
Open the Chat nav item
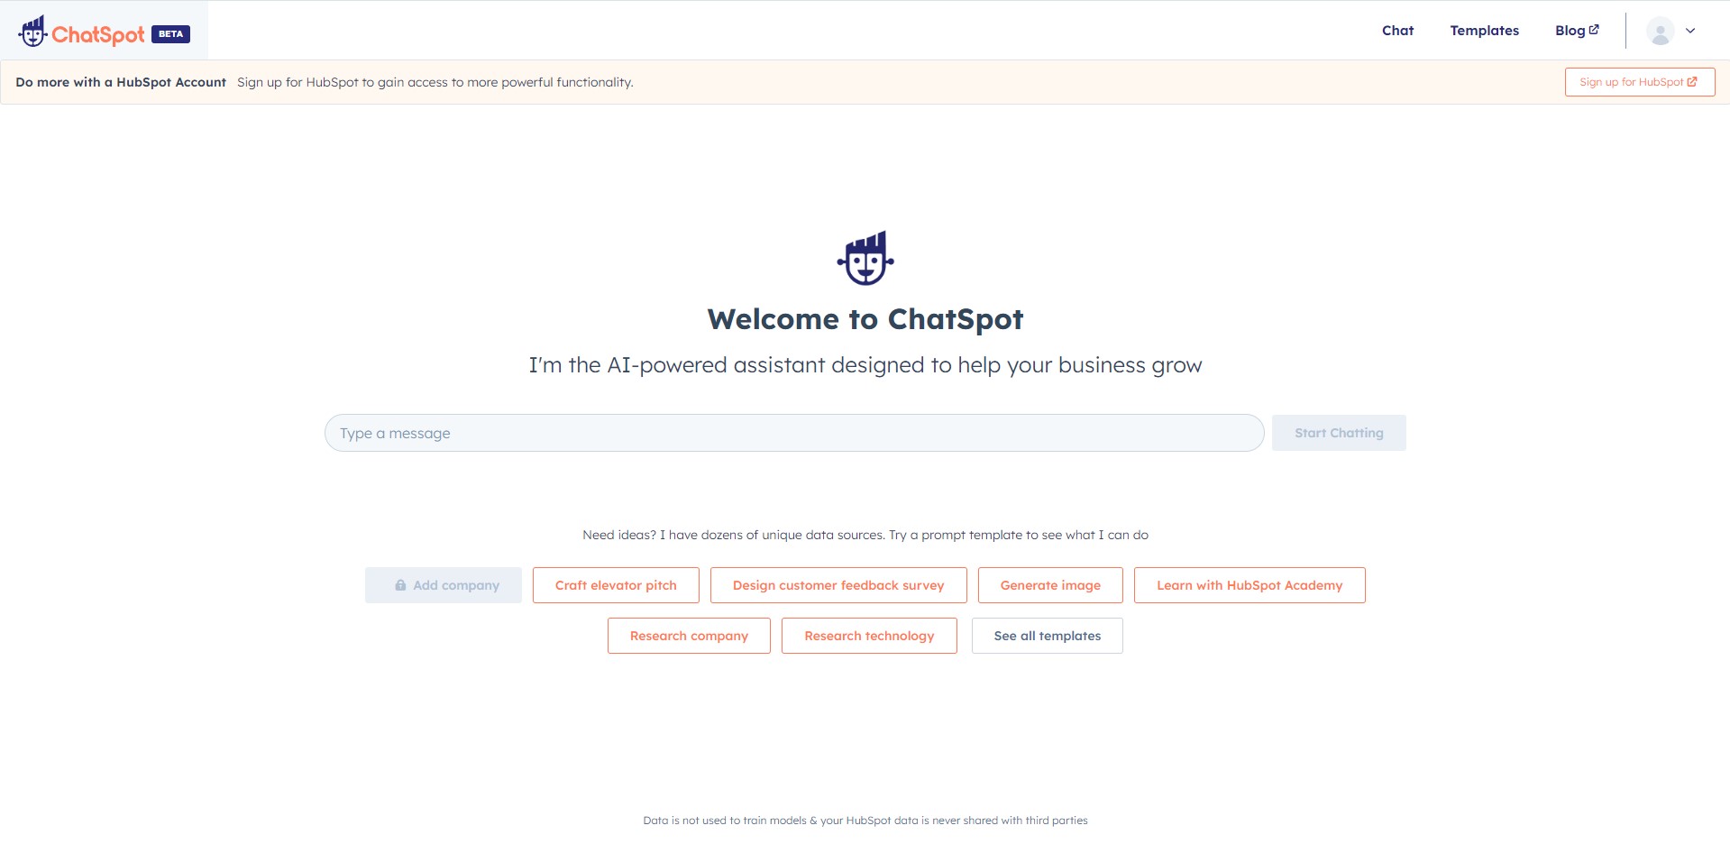coord(1397,31)
